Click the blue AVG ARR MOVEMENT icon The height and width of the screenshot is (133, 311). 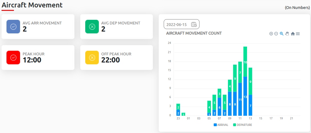(x=13, y=27)
